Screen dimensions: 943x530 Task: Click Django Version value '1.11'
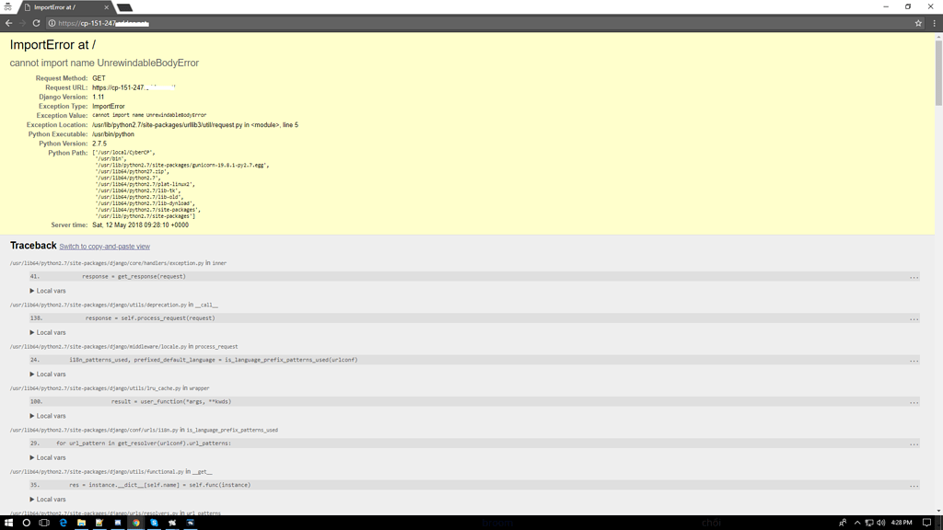click(98, 97)
